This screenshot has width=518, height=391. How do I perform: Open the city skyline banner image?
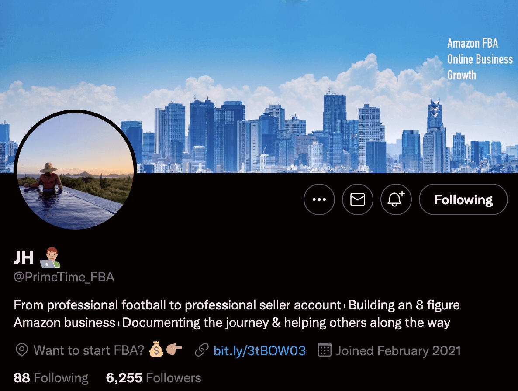click(259, 86)
